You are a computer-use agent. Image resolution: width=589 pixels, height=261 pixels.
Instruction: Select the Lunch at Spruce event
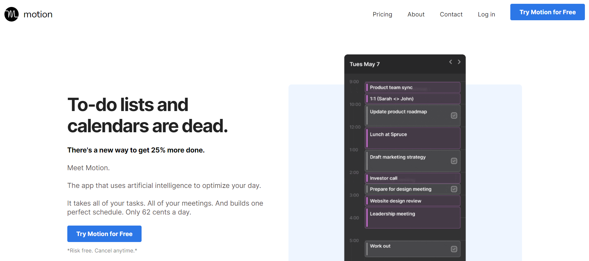413,138
